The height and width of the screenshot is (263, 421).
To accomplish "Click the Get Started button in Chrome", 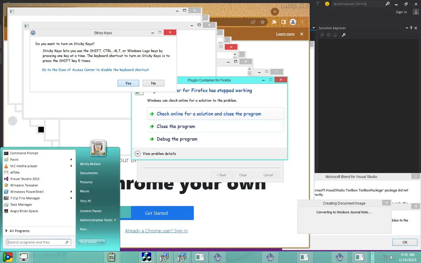I will pyautogui.click(x=156, y=213).
